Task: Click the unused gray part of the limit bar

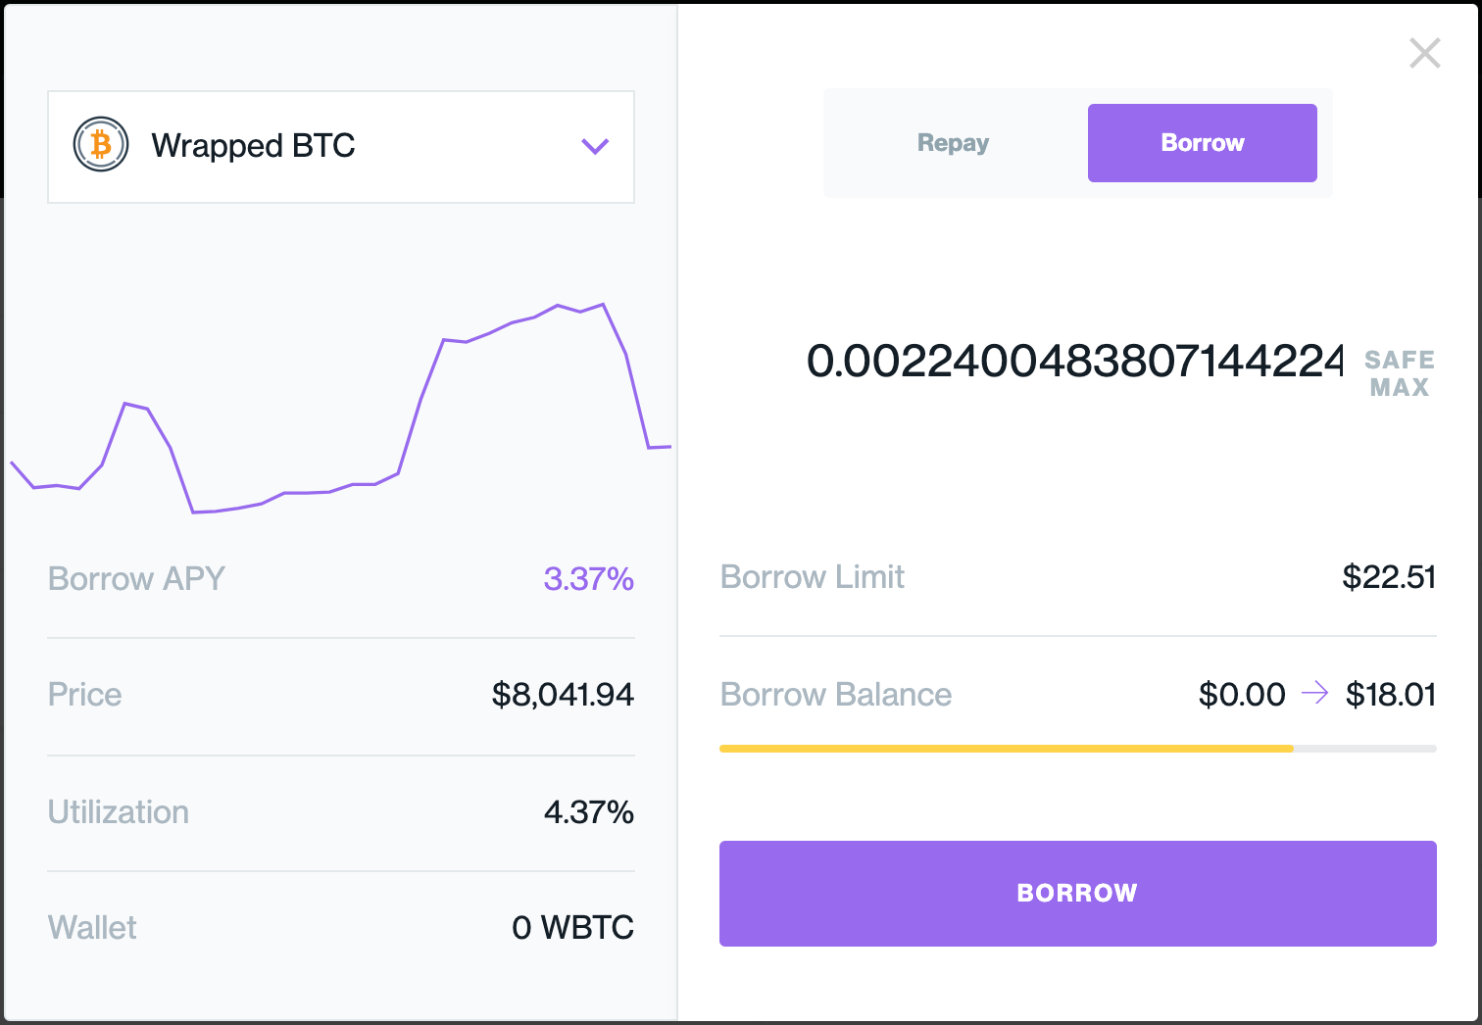Action: pos(1365,749)
